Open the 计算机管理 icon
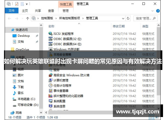 click(x=50, y=80)
